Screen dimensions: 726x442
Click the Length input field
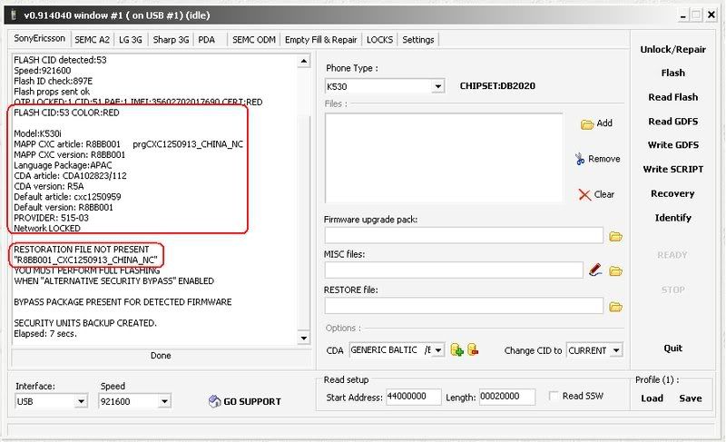click(x=507, y=397)
